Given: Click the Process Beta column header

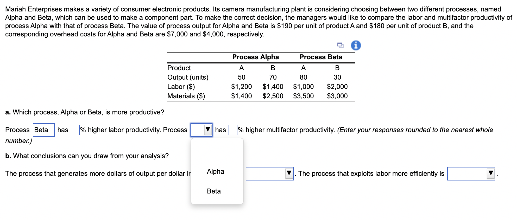Looking at the screenshot, I should 320,57.
